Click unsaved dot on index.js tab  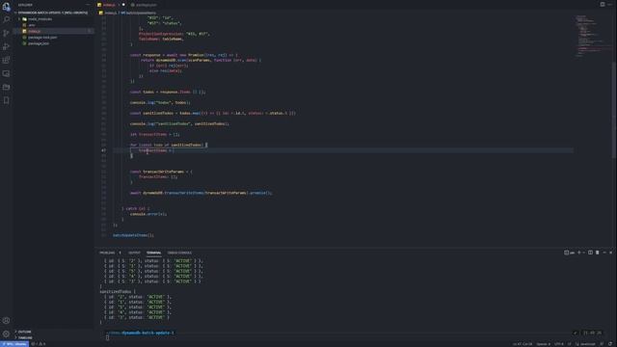point(123,5)
